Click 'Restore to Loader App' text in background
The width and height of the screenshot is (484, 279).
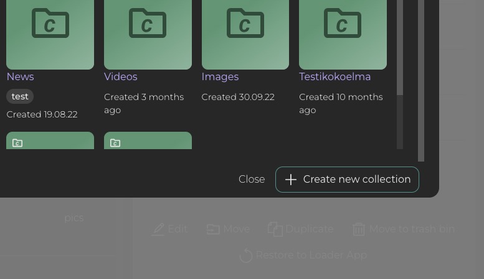311,255
